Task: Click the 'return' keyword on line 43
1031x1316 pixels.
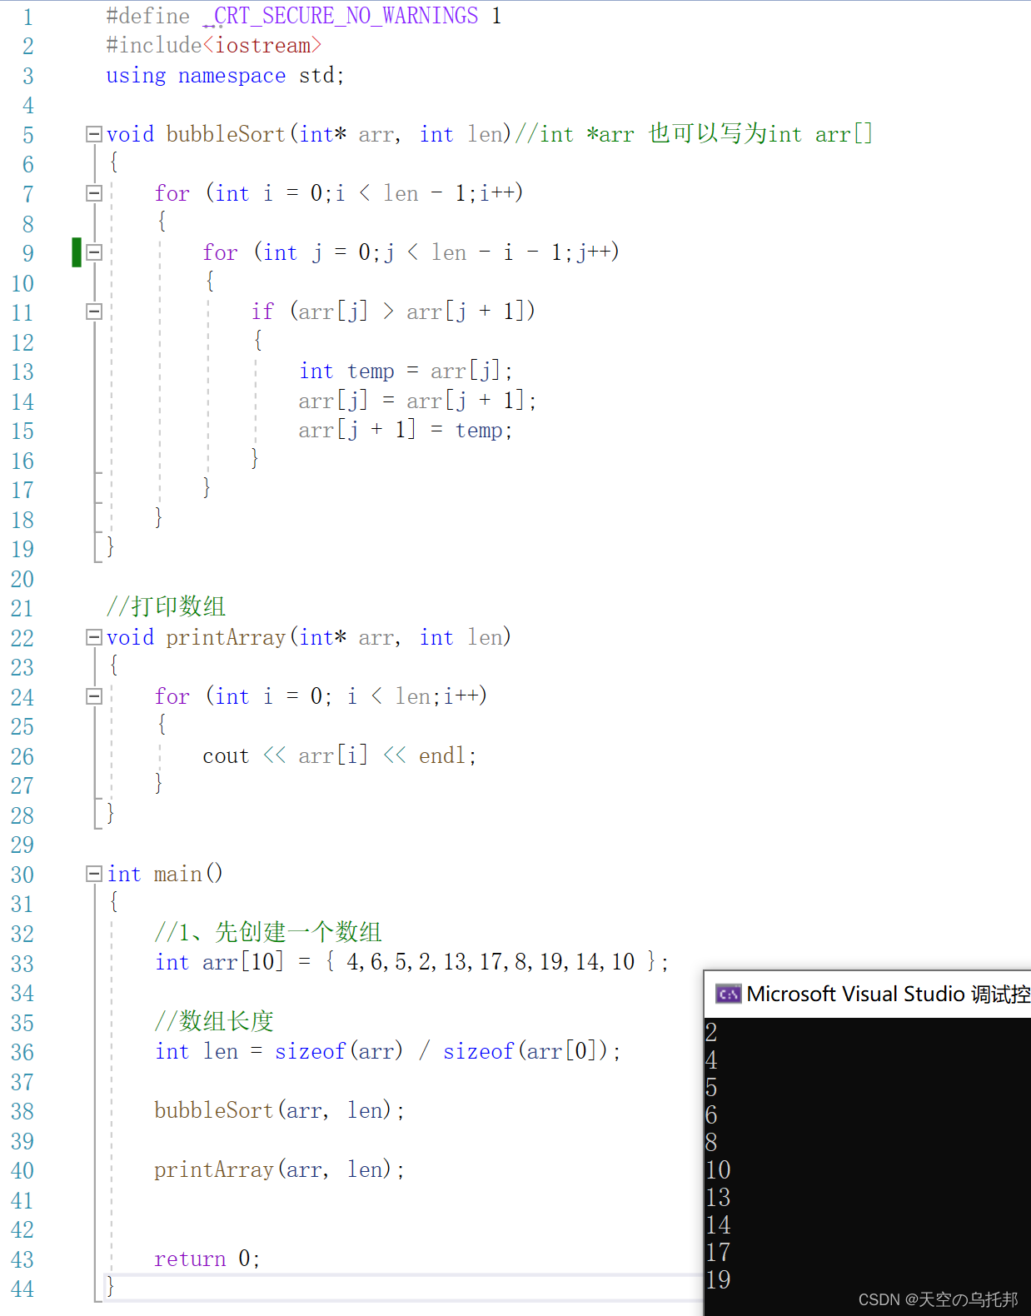Action: coord(190,1259)
